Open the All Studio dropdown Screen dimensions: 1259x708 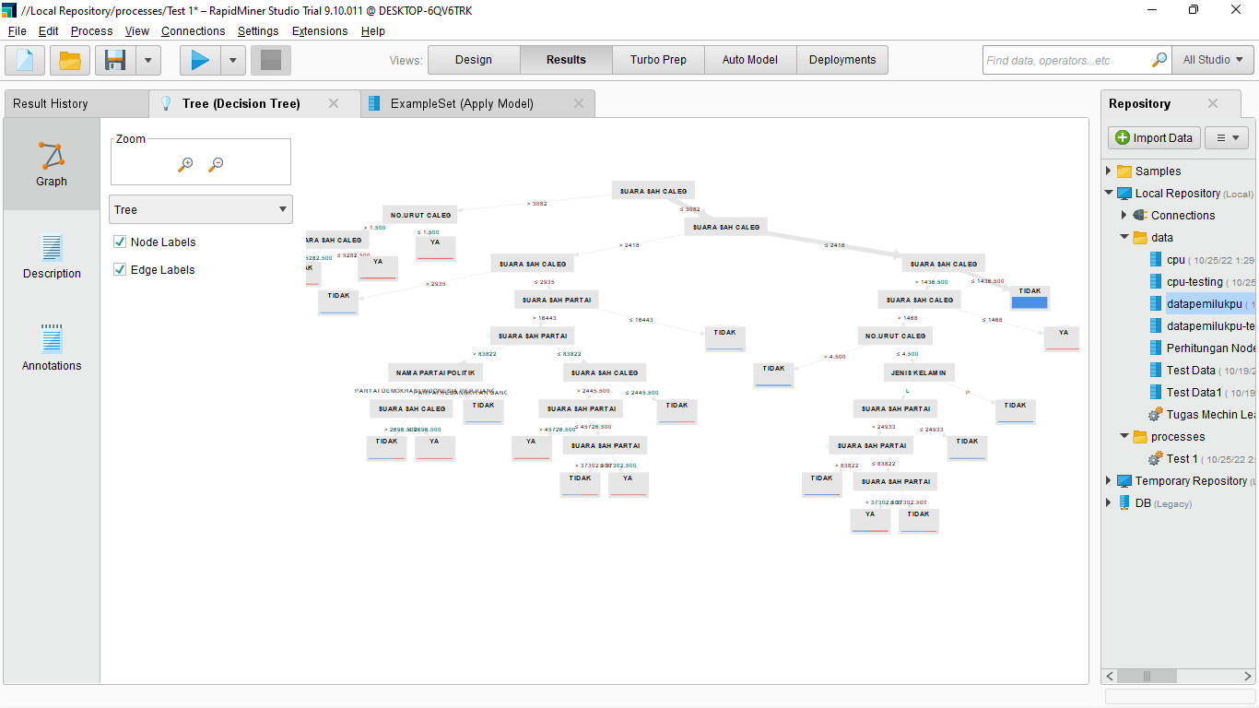coord(1212,59)
